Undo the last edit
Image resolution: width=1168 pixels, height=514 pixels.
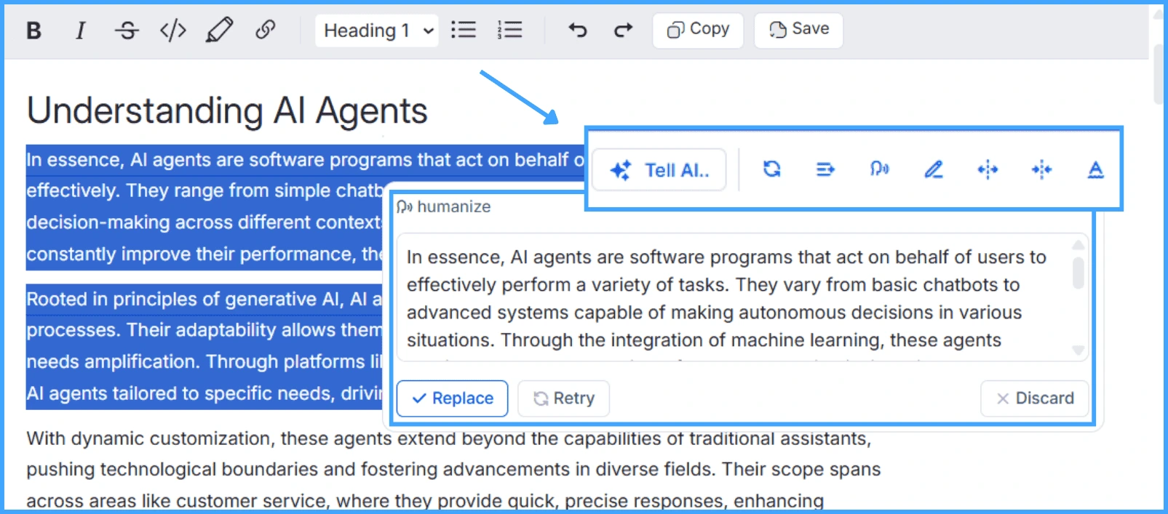click(578, 30)
